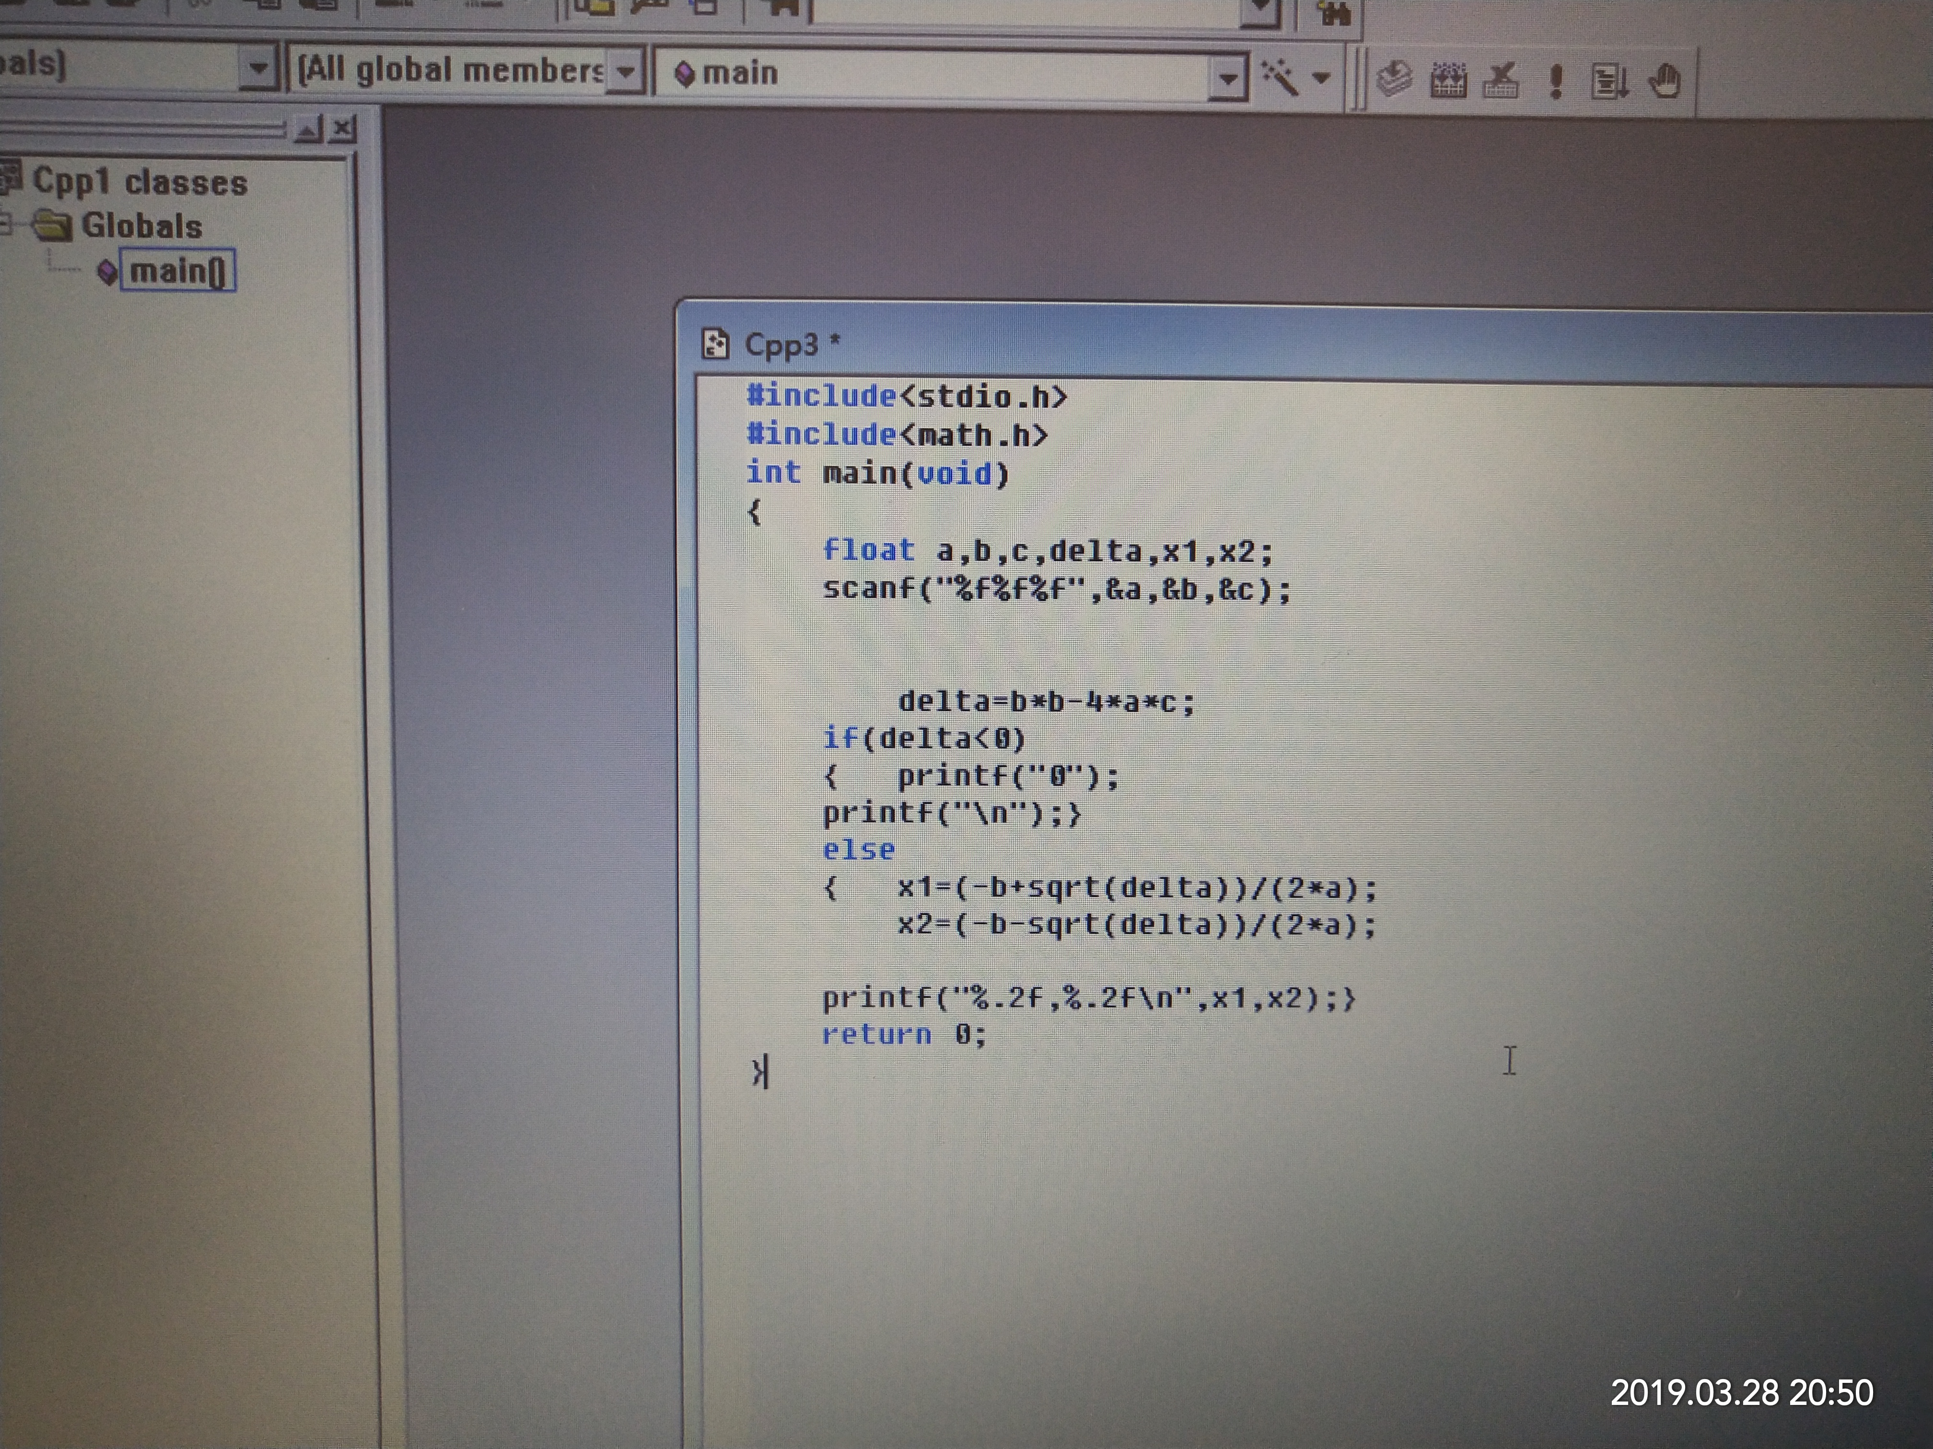Click the Go debug icon
Viewport: 1933px width, 1449px height.
[1609, 82]
